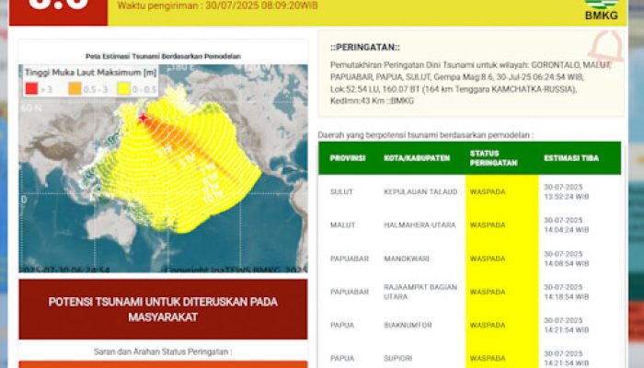Click arrival time 14:18:54 WIB

point(567,292)
